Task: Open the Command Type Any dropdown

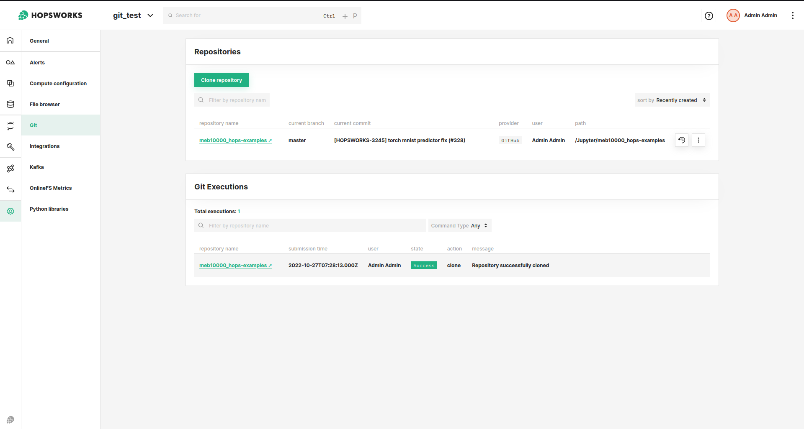Action: click(x=459, y=225)
